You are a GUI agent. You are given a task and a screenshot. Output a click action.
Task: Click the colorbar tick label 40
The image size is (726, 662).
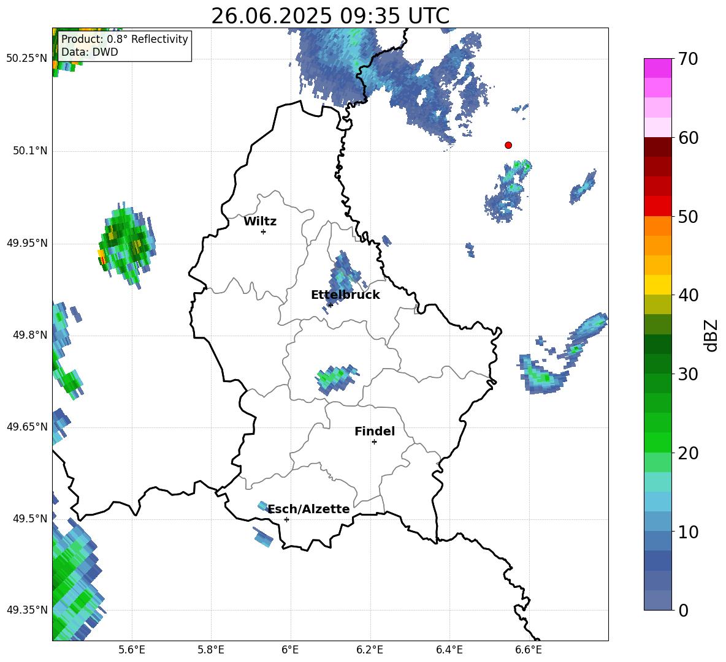pos(688,295)
